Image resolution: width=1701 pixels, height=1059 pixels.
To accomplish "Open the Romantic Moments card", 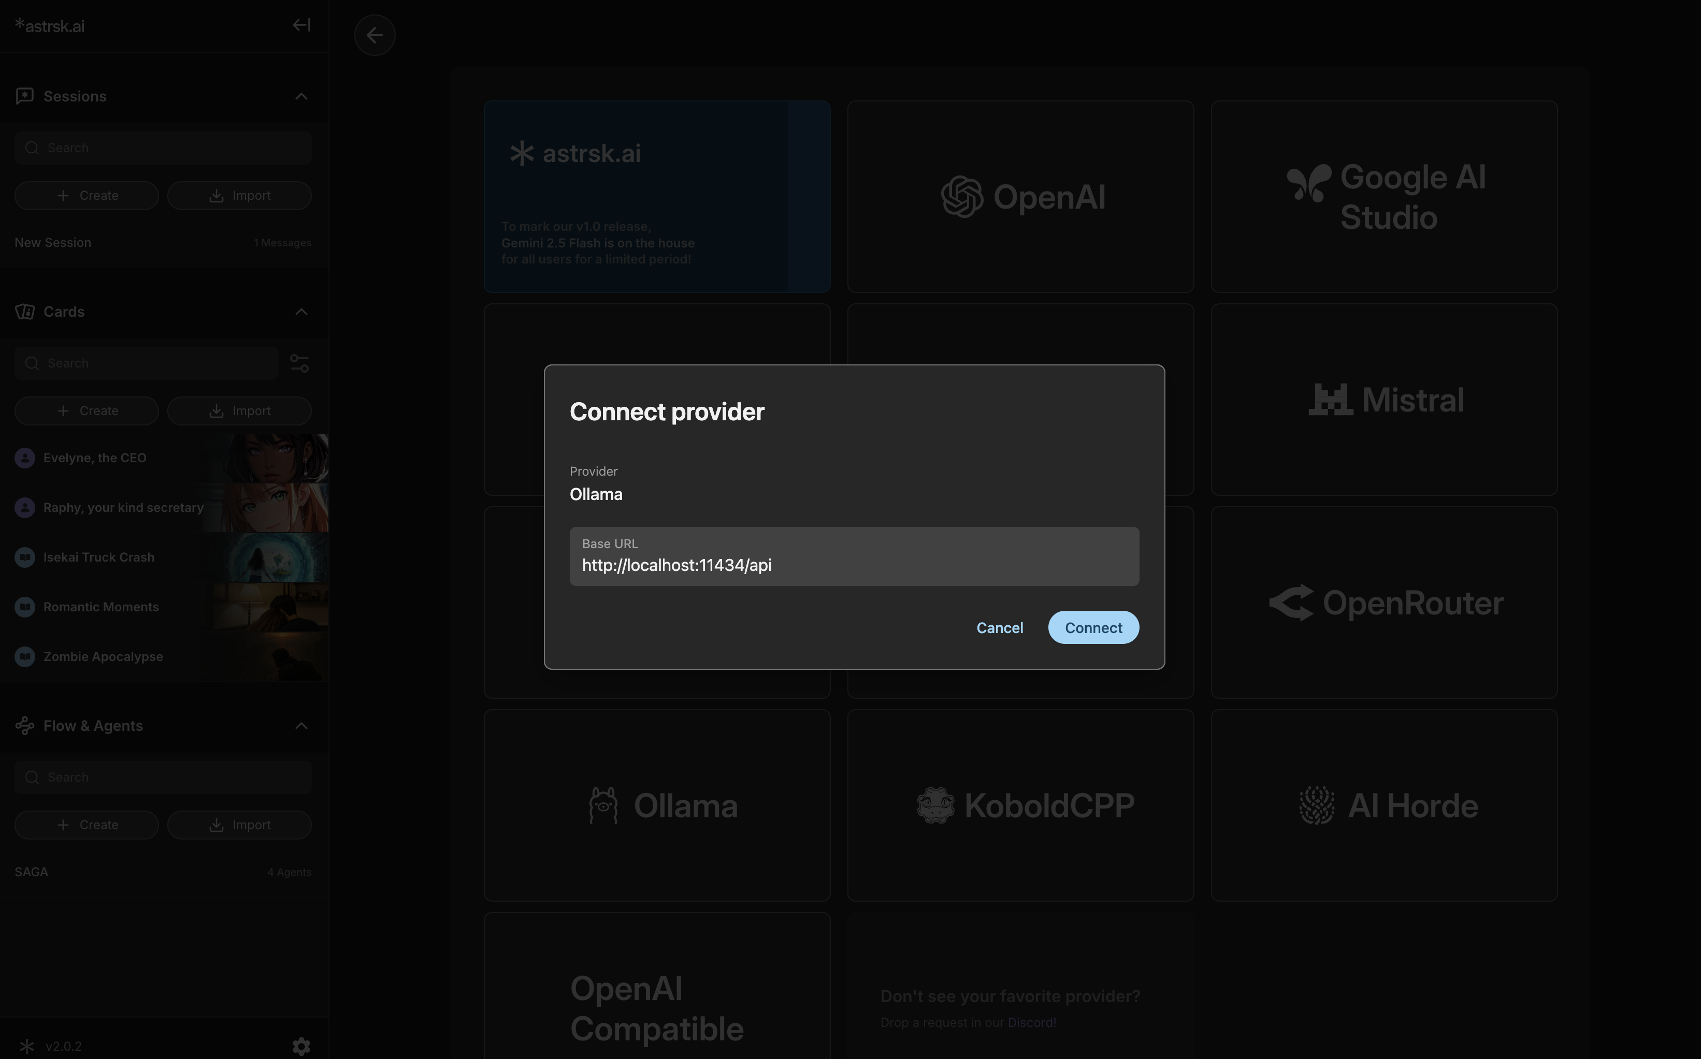I will click(164, 607).
